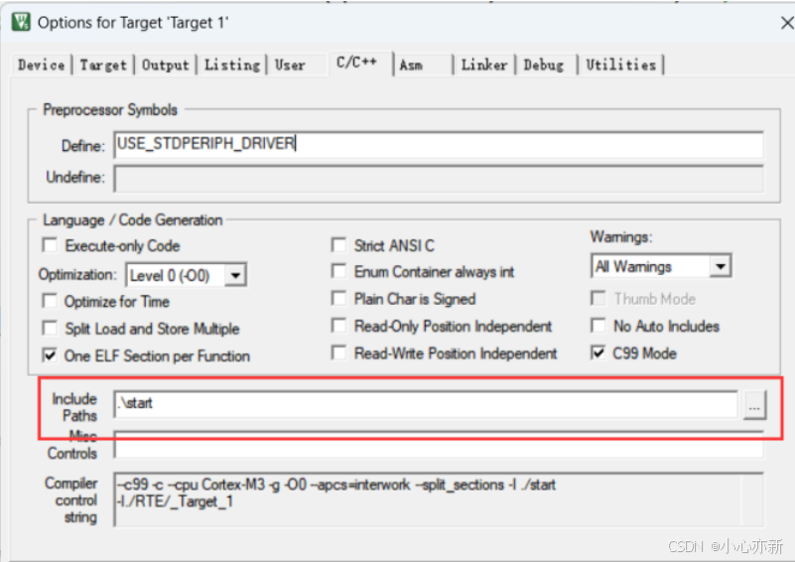Enable Read-Write Position Independent
This screenshot has height=562, width=795.
point(338,353)
